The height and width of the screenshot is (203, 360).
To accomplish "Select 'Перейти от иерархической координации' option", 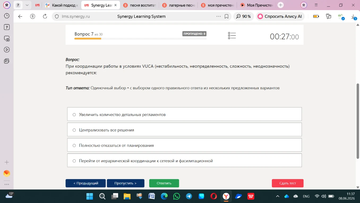I will tap(185, 160).
